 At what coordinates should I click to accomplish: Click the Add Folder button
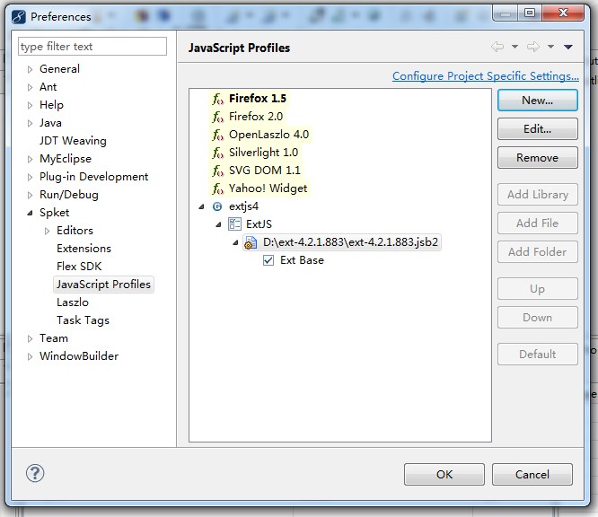(537, 251)
